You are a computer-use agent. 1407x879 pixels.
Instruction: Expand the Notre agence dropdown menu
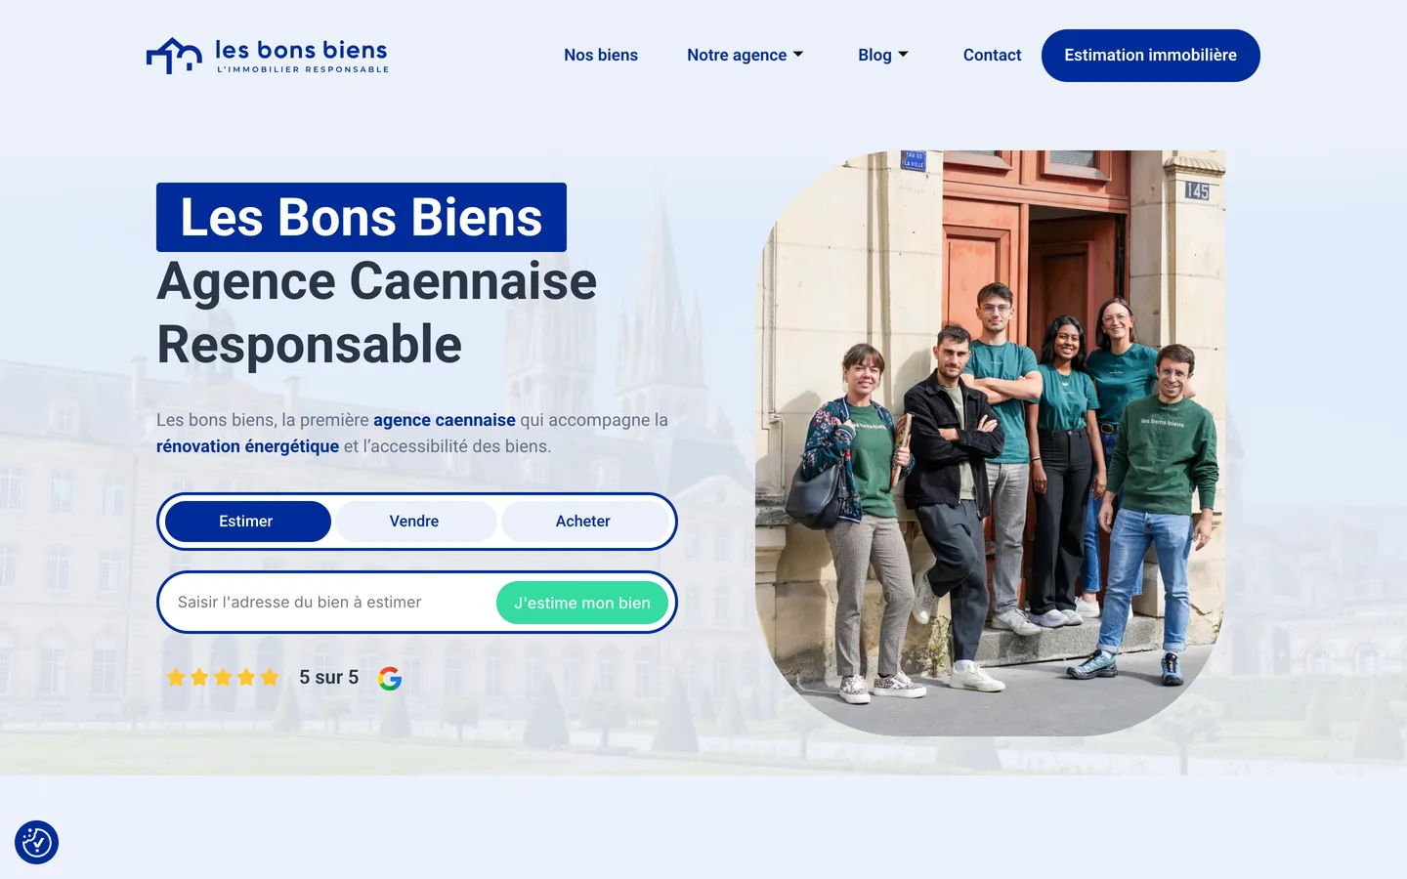(745, 55)
